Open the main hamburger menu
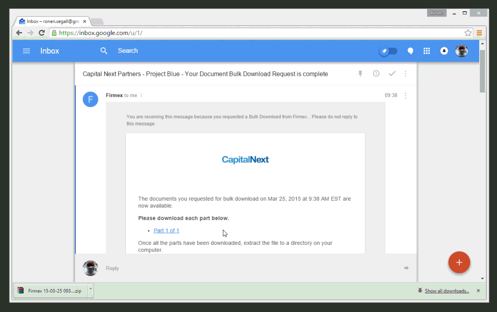This screenshot has height=312, width=497. pyautogui.click(x=26, y=51)
